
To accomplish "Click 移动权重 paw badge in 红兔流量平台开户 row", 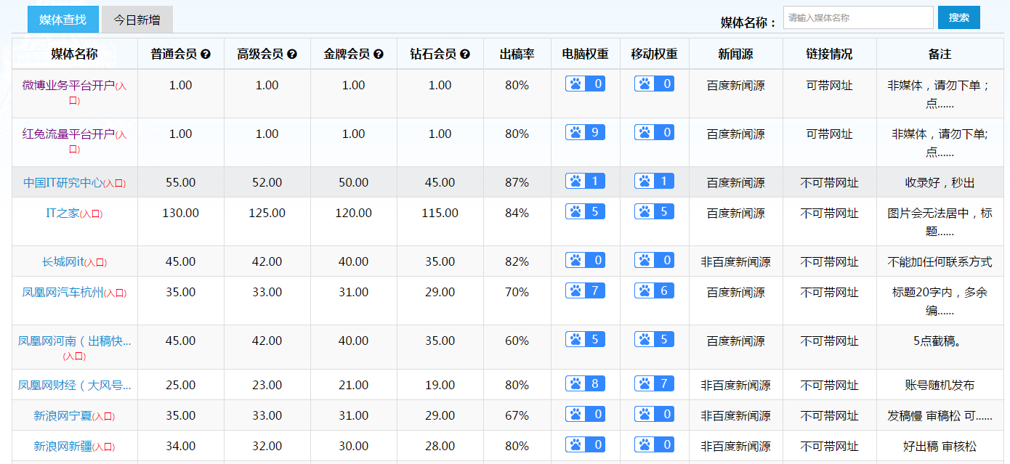I will coord(654,133).
